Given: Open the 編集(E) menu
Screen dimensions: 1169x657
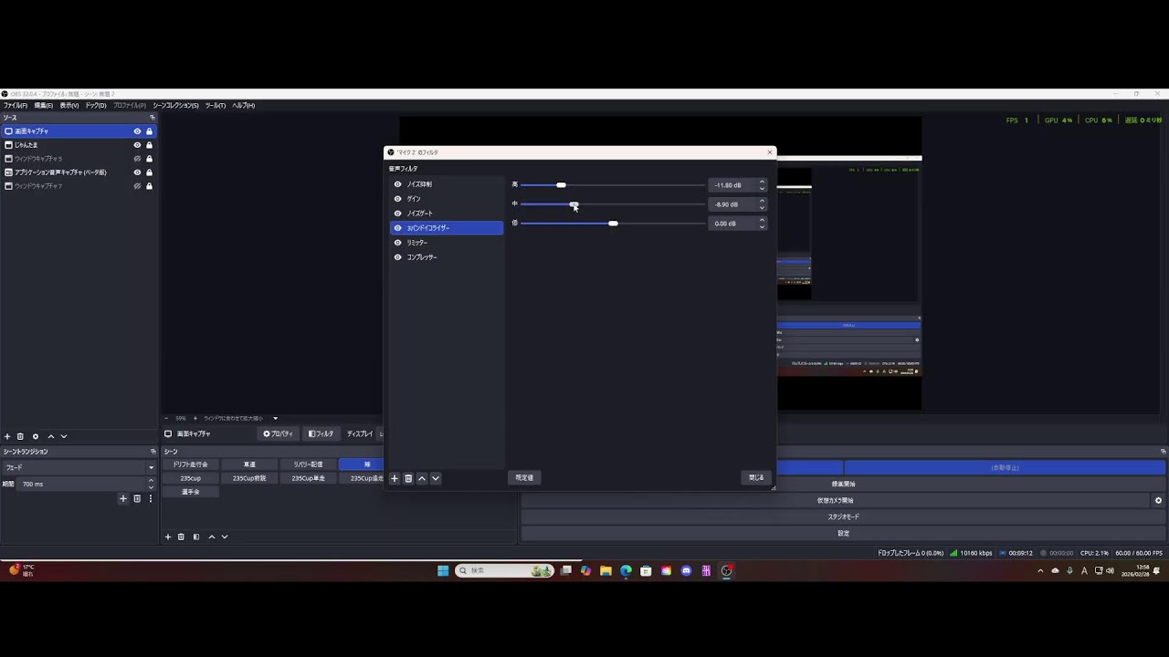Looking at the screenshot, I should (44, 106).
